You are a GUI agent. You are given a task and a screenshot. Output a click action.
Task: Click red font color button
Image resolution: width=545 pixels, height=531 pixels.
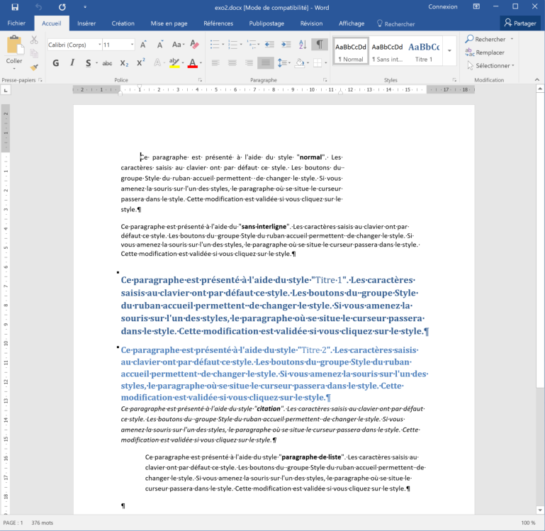pos(193,63)
